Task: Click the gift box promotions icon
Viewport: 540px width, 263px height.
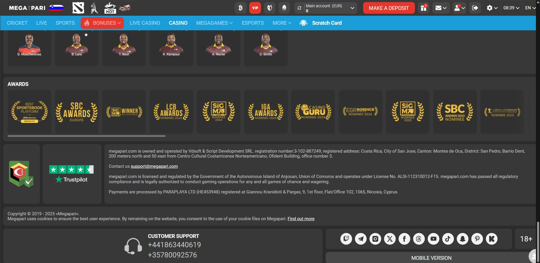Action: pyautogui.click(x=424, y=8)
